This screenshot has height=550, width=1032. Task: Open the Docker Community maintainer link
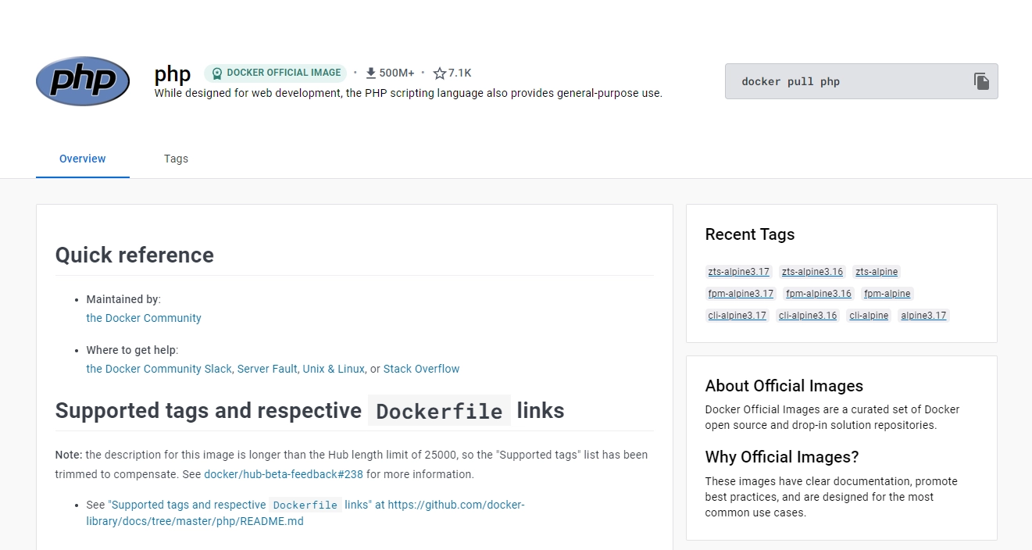[144, 318]
